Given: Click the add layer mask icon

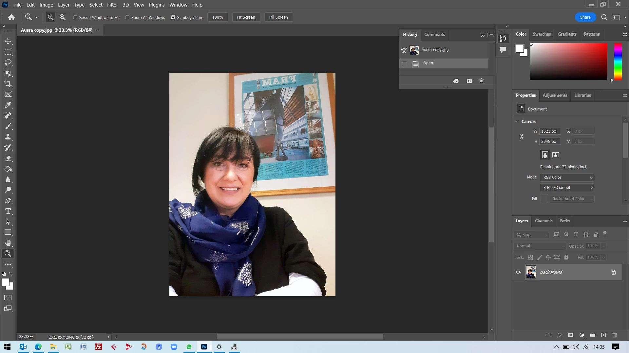Looking at the screenshot, I should (x=570, y=335).
